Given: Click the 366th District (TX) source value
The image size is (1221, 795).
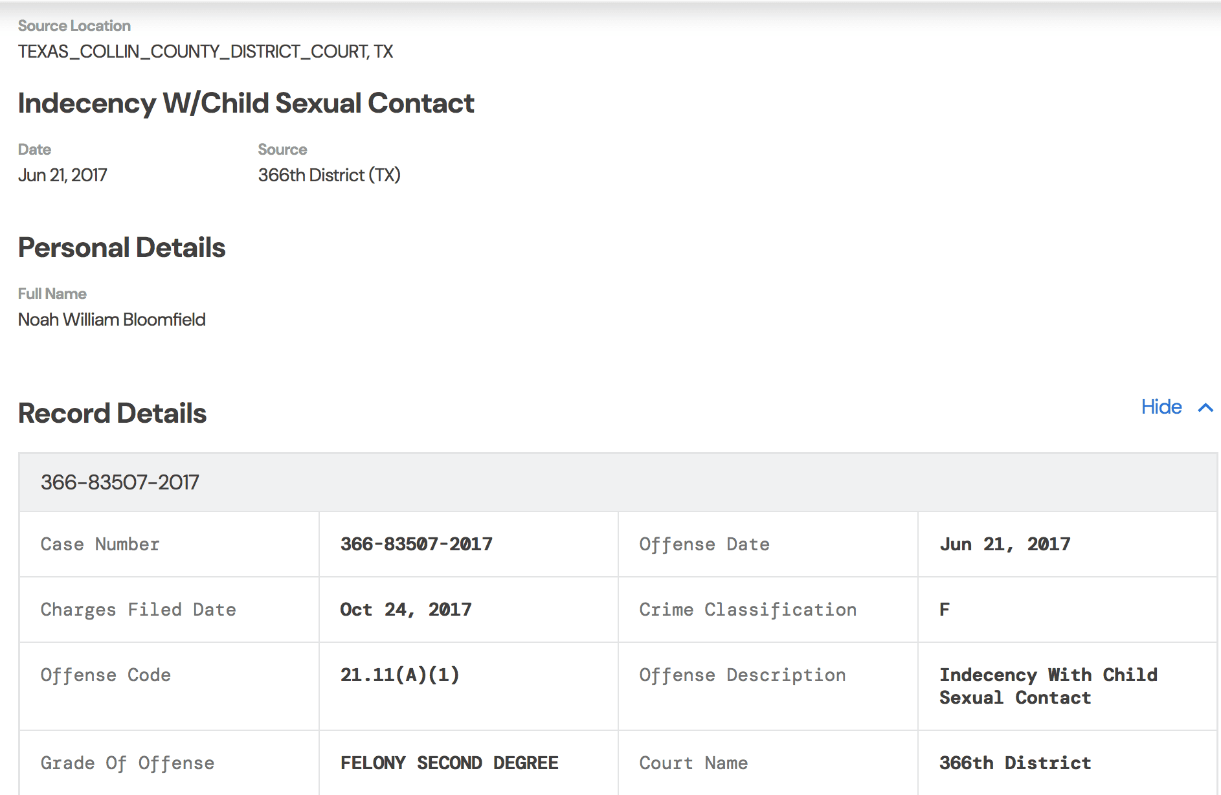Looking at the screenshot, I should pos(329,175).
